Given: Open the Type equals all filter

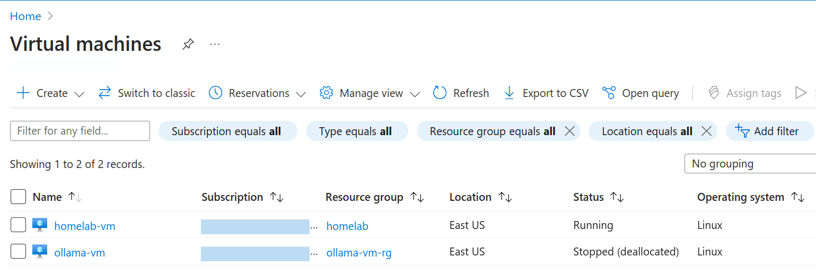Looking at the screenshot, I should point(357,131).
